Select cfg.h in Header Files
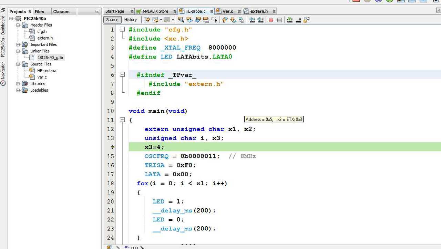 point(42,32)
